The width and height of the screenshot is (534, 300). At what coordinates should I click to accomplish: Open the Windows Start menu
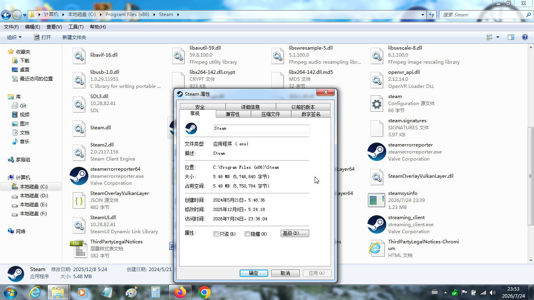coord(10,292)
